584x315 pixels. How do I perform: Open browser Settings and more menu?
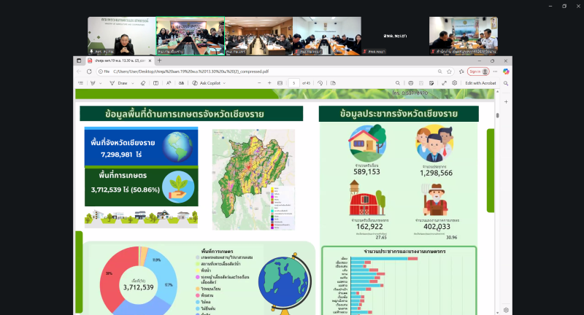coord(496,71)
